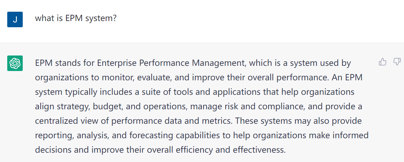Click "EPM" in the user's question
Viewport: 404px width, 162px height.
[x=74, y=18]
